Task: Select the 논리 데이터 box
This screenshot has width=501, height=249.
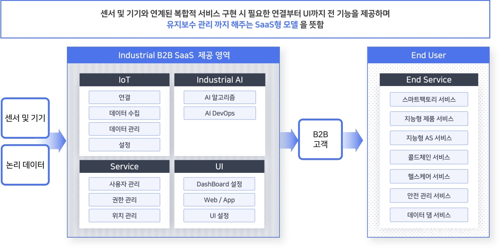Action: pyautogui.click(x=25, y=165)
